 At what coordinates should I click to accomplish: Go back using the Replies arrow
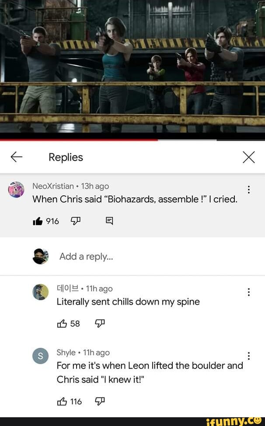pyautogui.click(x=16, y=157)
